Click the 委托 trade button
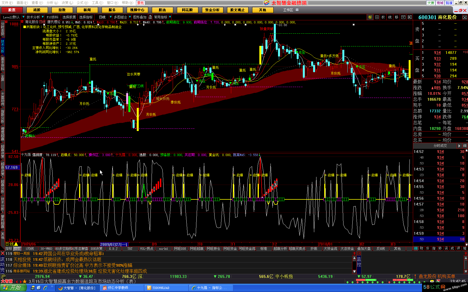Viewport: 468px width, 292px height. coord(141,3)
